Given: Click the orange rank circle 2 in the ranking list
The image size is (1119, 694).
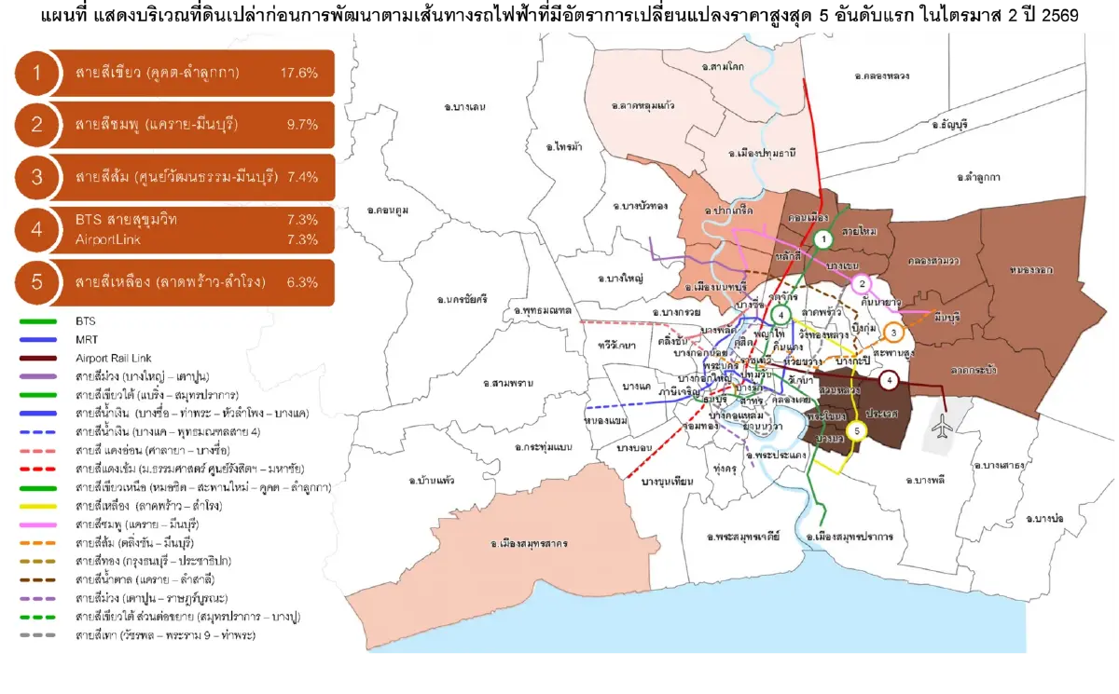Looking at the screenshot, I should [x=37, y=125].
